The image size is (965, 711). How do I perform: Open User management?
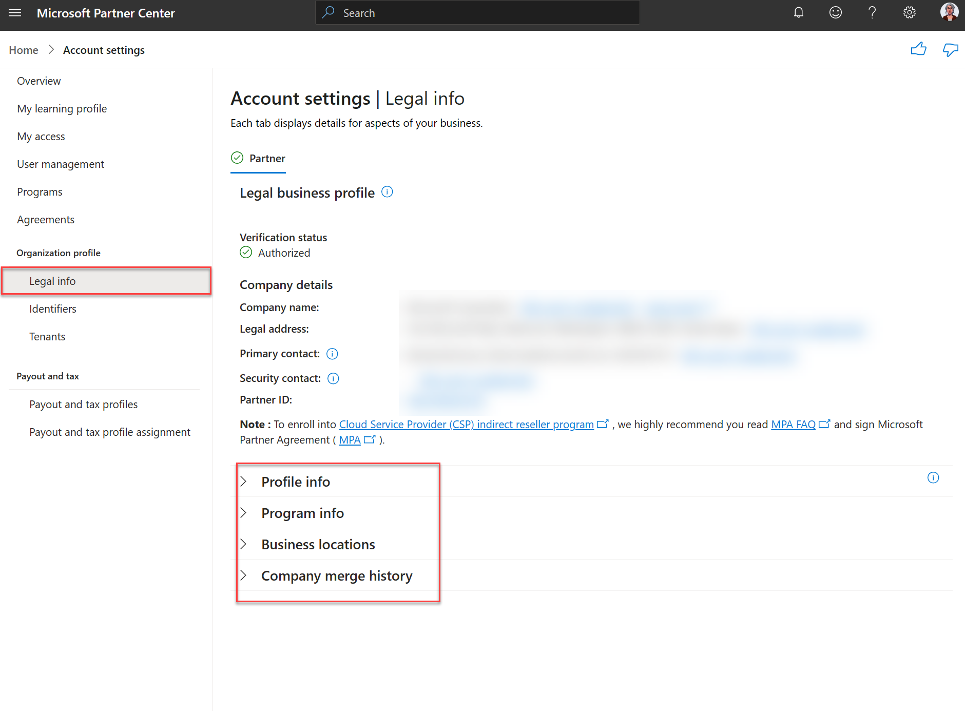61,164
